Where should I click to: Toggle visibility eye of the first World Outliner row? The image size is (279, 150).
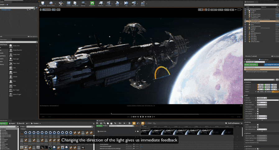tap(245, 9)
